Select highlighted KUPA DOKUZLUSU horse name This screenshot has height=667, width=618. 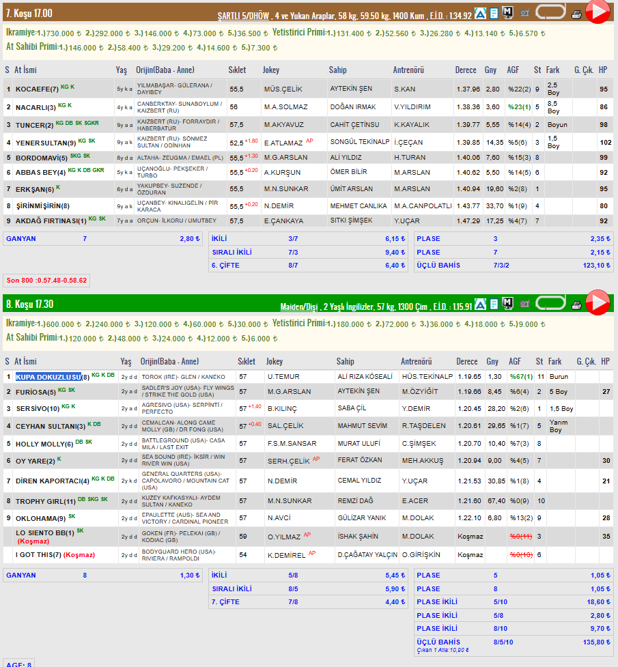pos(48,377)
